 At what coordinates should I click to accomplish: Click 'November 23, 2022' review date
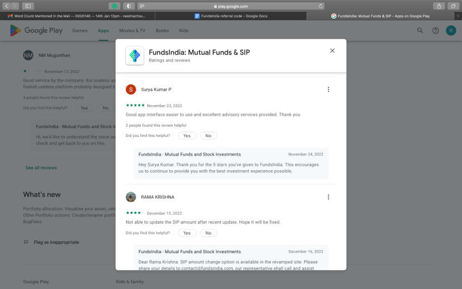[165, 106]
